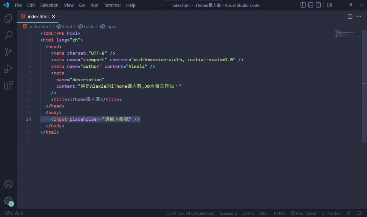Open the Search view in activity bar
The image size is (367, 217).
click(x=8, y=35)
